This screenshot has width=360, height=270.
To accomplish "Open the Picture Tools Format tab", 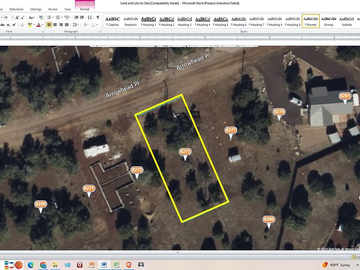I will click(x=85, y=9).
